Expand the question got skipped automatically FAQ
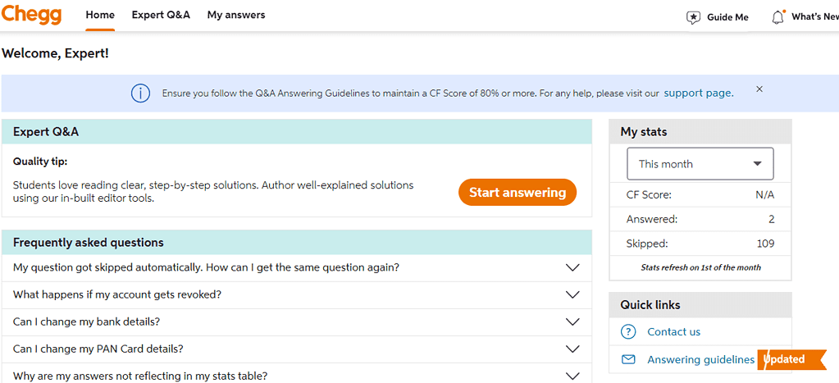Image resolution: width=839 pixels, height=383 pixels. point(296,267)
